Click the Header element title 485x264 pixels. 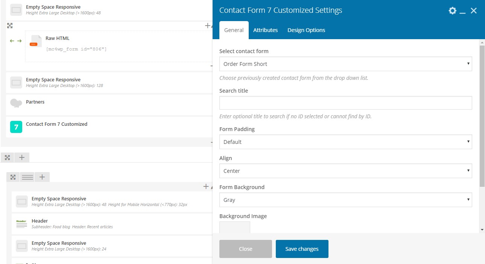click(x=40, y=221)
